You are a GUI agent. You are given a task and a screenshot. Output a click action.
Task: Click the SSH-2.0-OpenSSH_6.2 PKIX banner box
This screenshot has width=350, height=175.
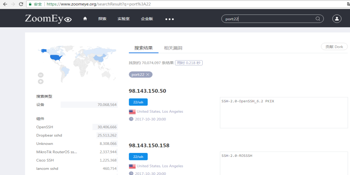[x=284, y=113]
